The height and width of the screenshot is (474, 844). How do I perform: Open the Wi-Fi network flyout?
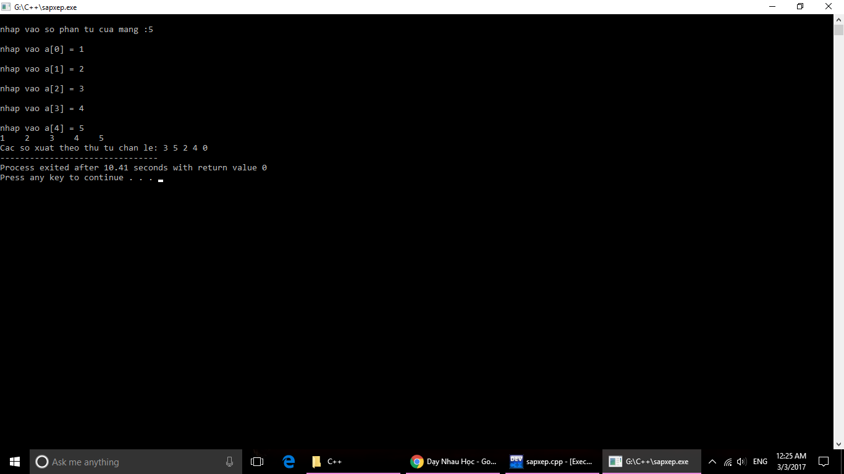(x=728, y=462)
